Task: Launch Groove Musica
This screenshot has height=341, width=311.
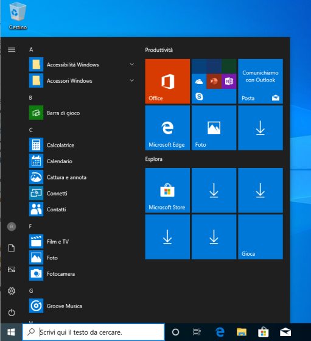Action: [83, 306]
